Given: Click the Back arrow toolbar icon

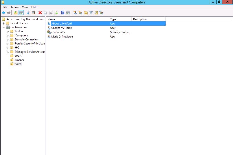Looking at the screenshot, I should [4, 13].
